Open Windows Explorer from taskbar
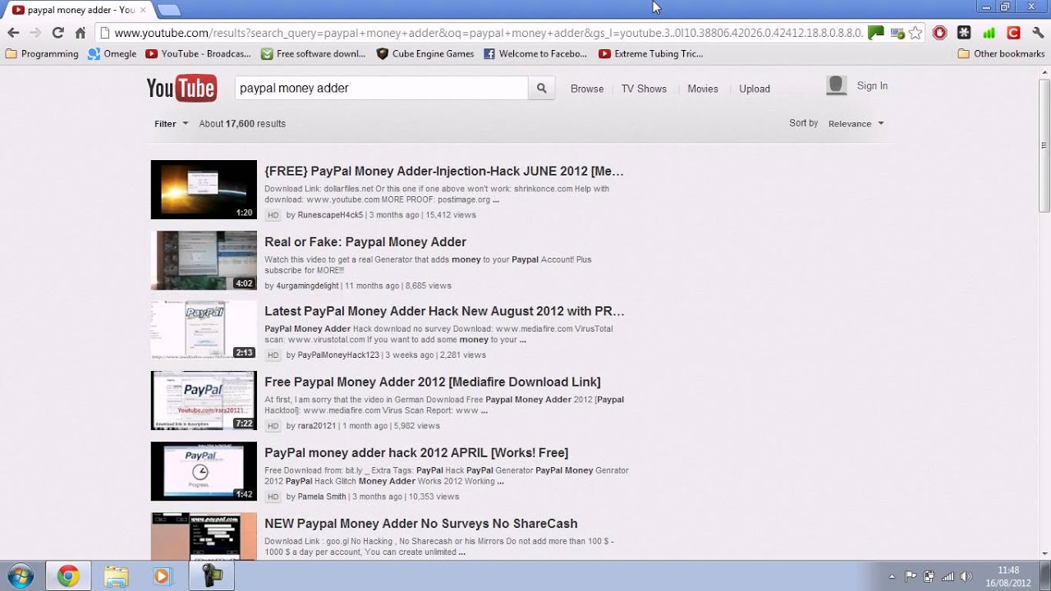The width and height of the screenshot is (1051, 591). [116, 576]
